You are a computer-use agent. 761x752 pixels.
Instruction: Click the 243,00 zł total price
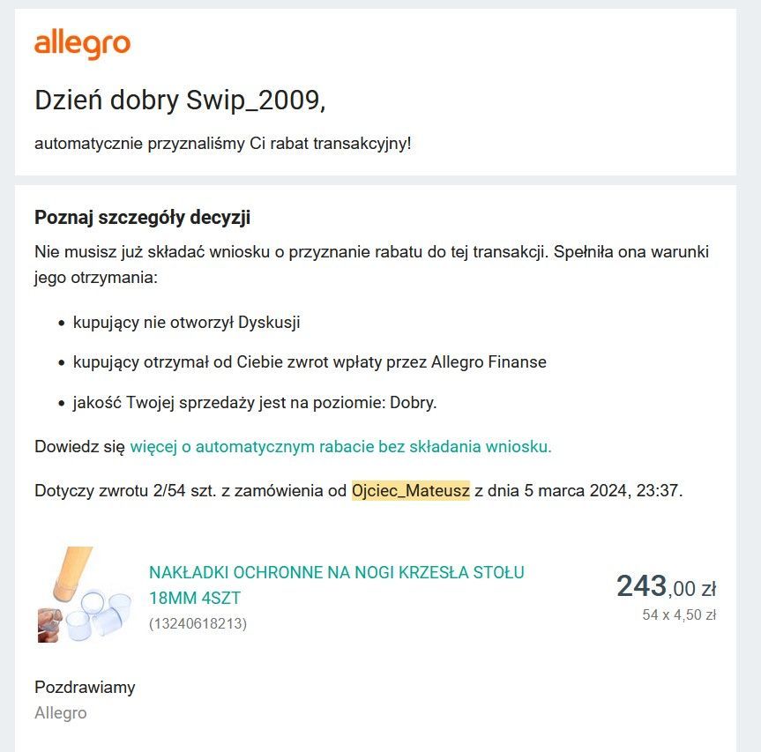(x=666, y=586)
